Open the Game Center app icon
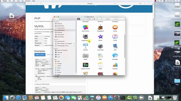Screen dimensions: 181x101 coord(85,27)
